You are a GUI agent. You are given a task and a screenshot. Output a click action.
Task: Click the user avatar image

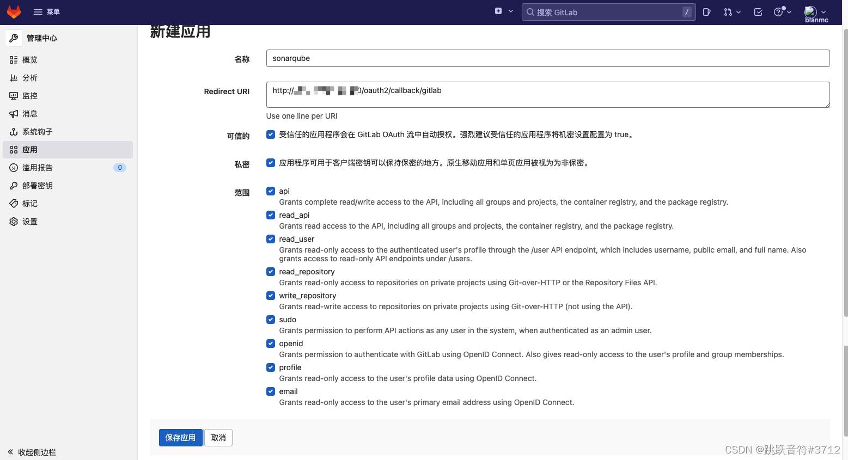(x=810, y=11)
